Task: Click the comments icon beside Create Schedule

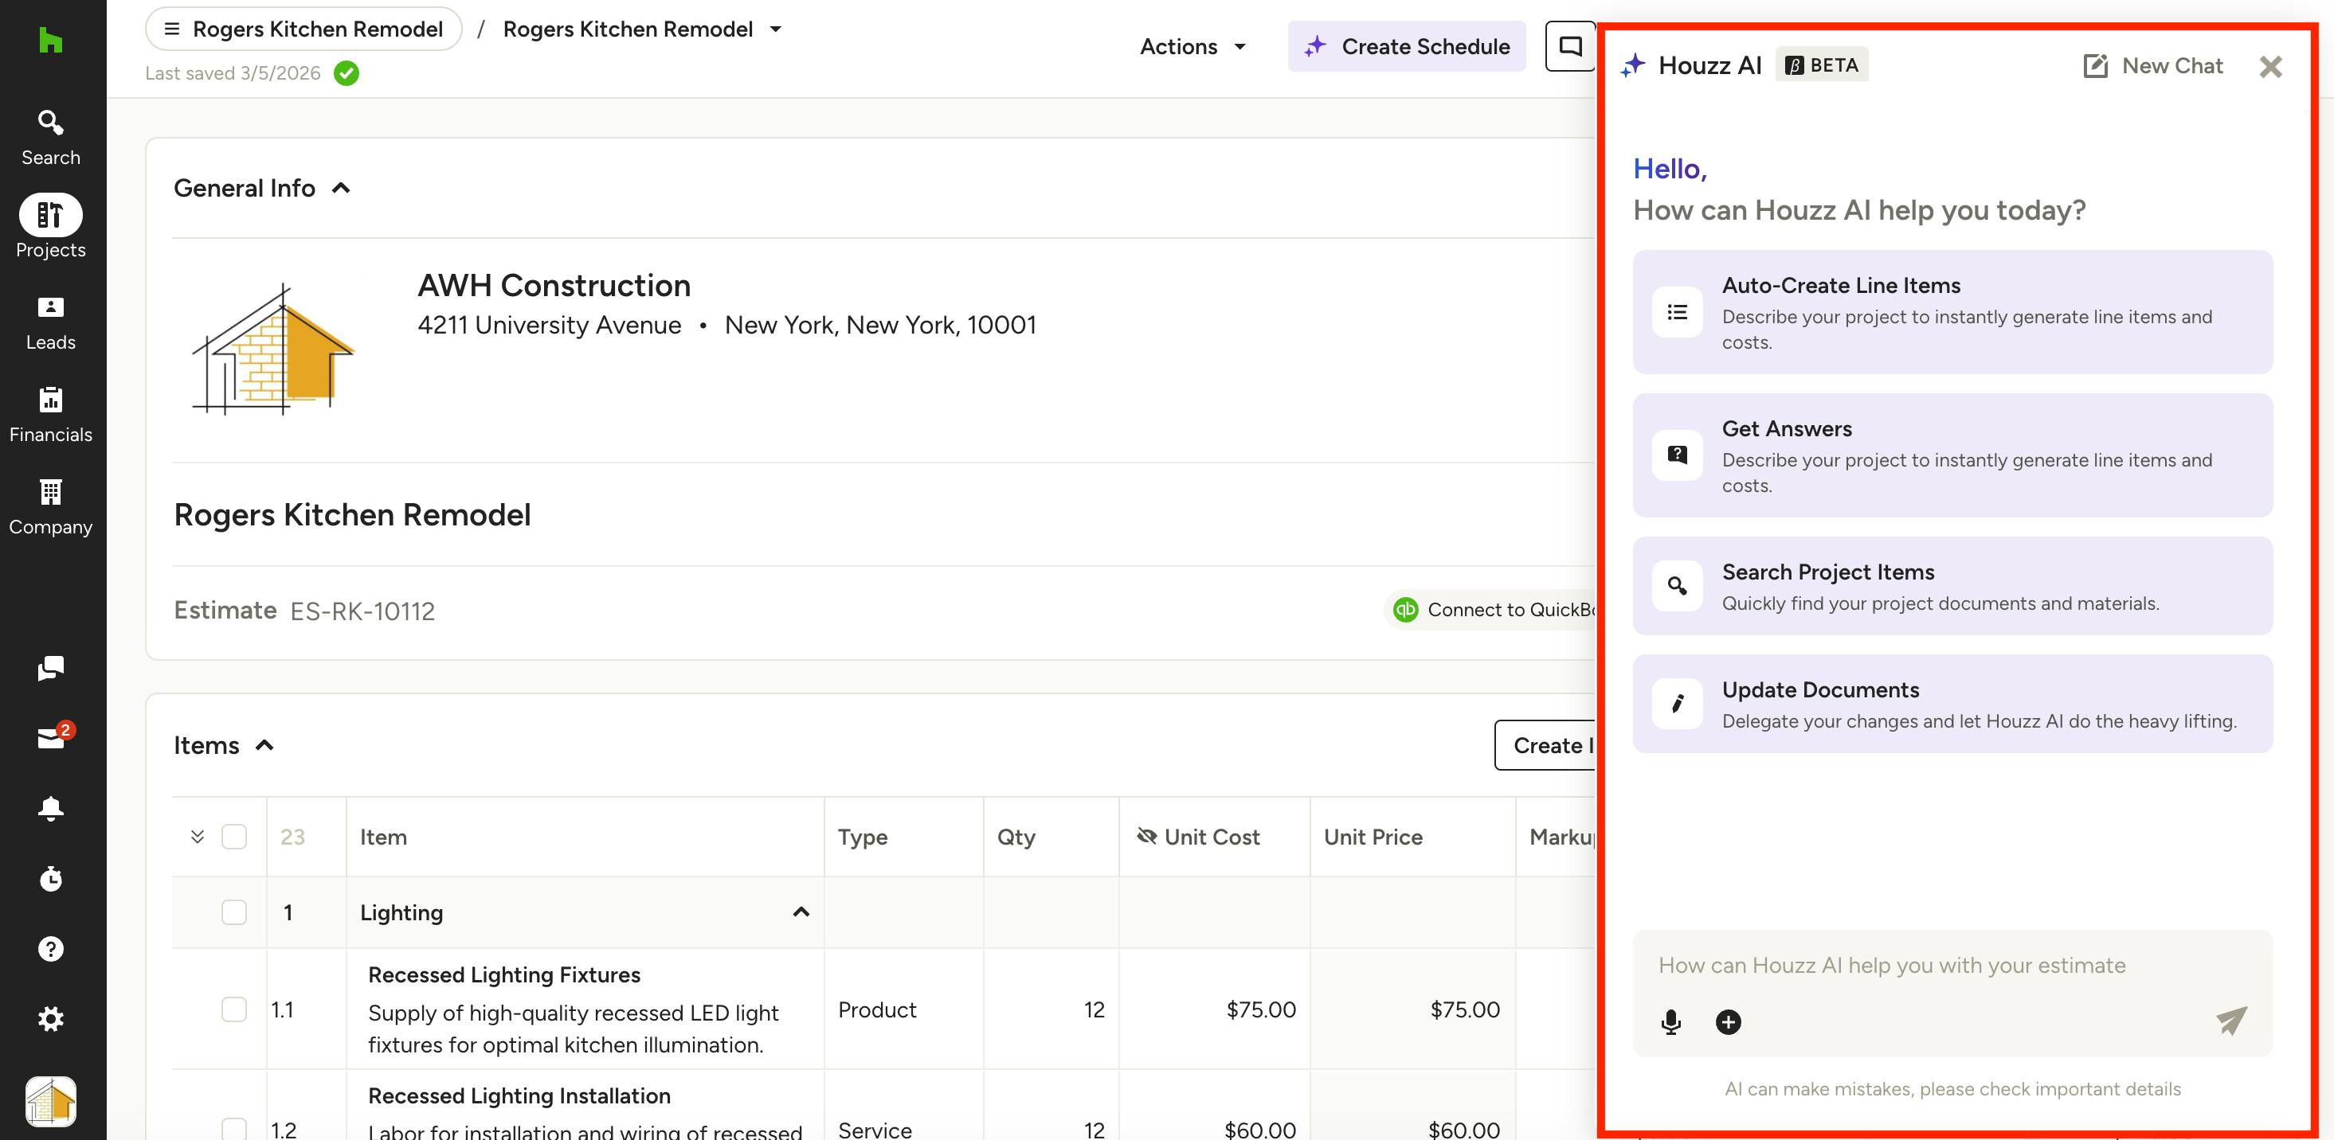Action: 1570,46
